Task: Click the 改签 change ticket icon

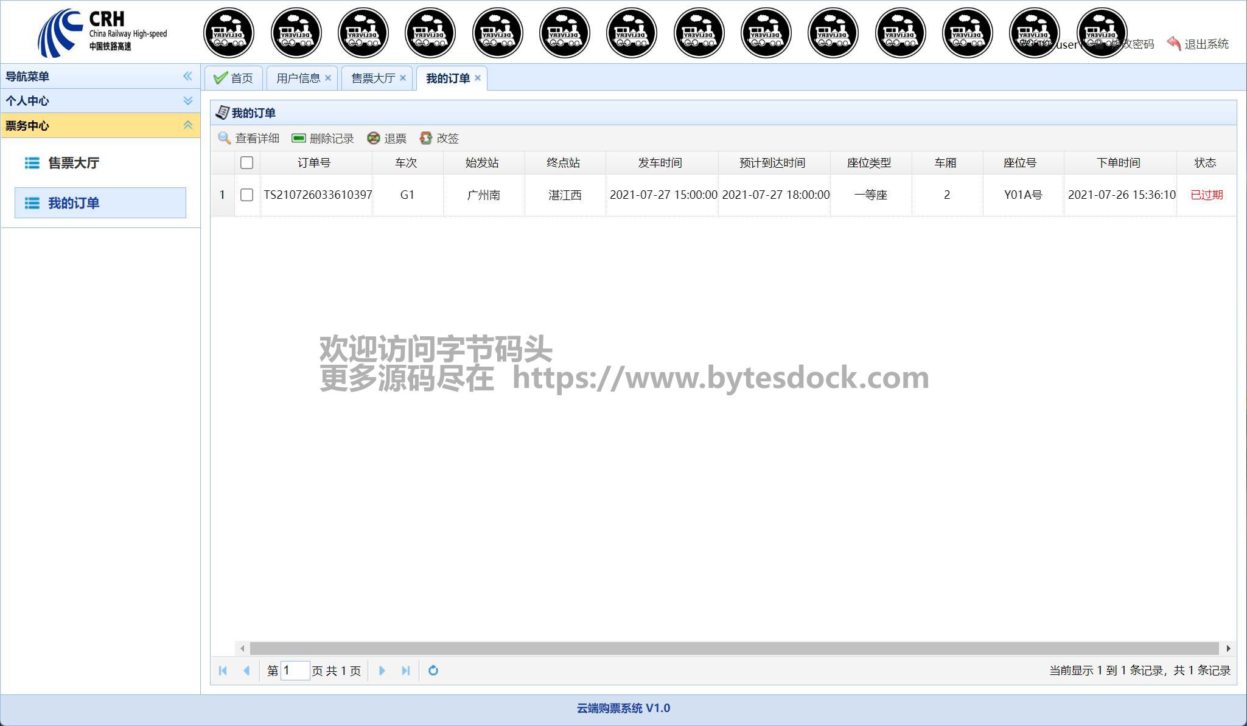Action: pos(425,138)
